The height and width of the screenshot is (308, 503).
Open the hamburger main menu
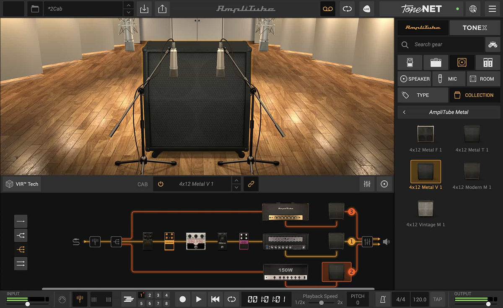tap(492, 9)
